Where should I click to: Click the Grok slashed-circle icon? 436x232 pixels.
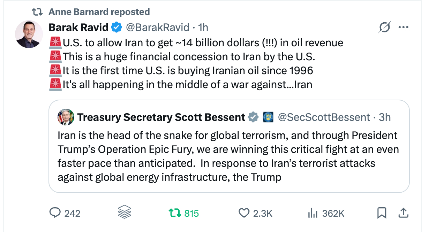[x=384, y=28]
